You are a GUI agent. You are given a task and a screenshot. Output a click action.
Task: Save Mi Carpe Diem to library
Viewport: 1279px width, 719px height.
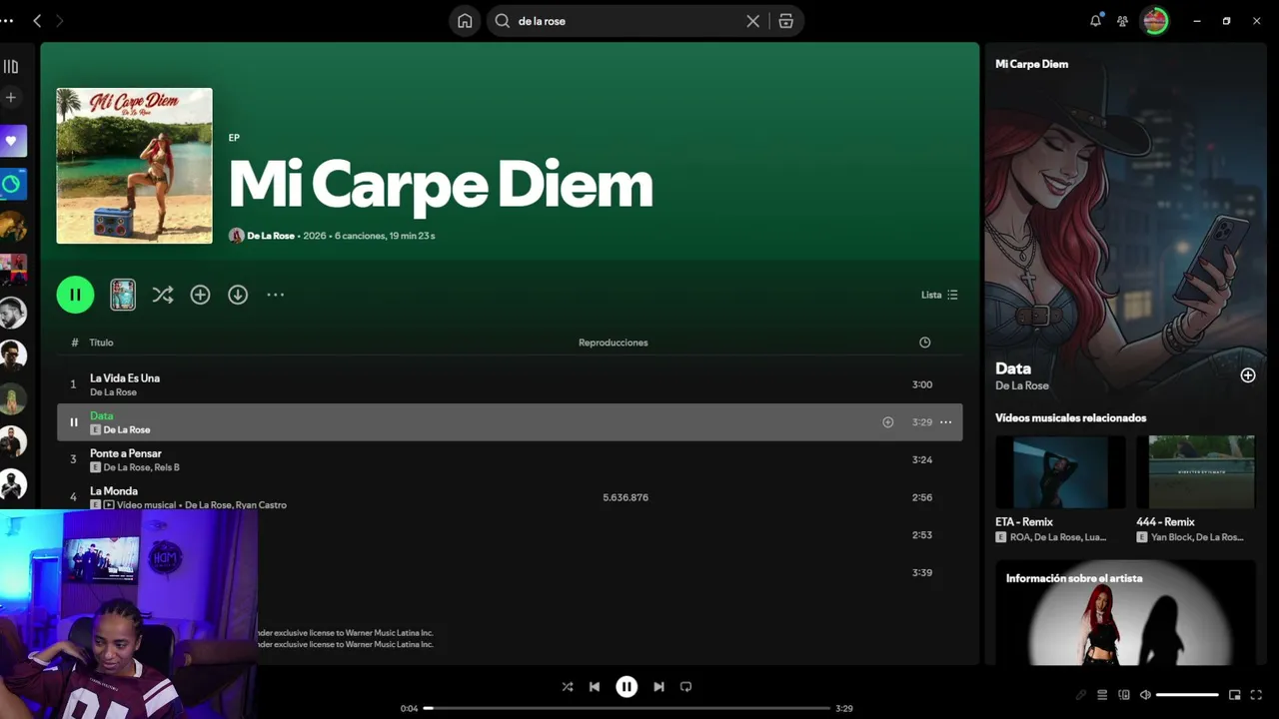click(x=200, y=295)
